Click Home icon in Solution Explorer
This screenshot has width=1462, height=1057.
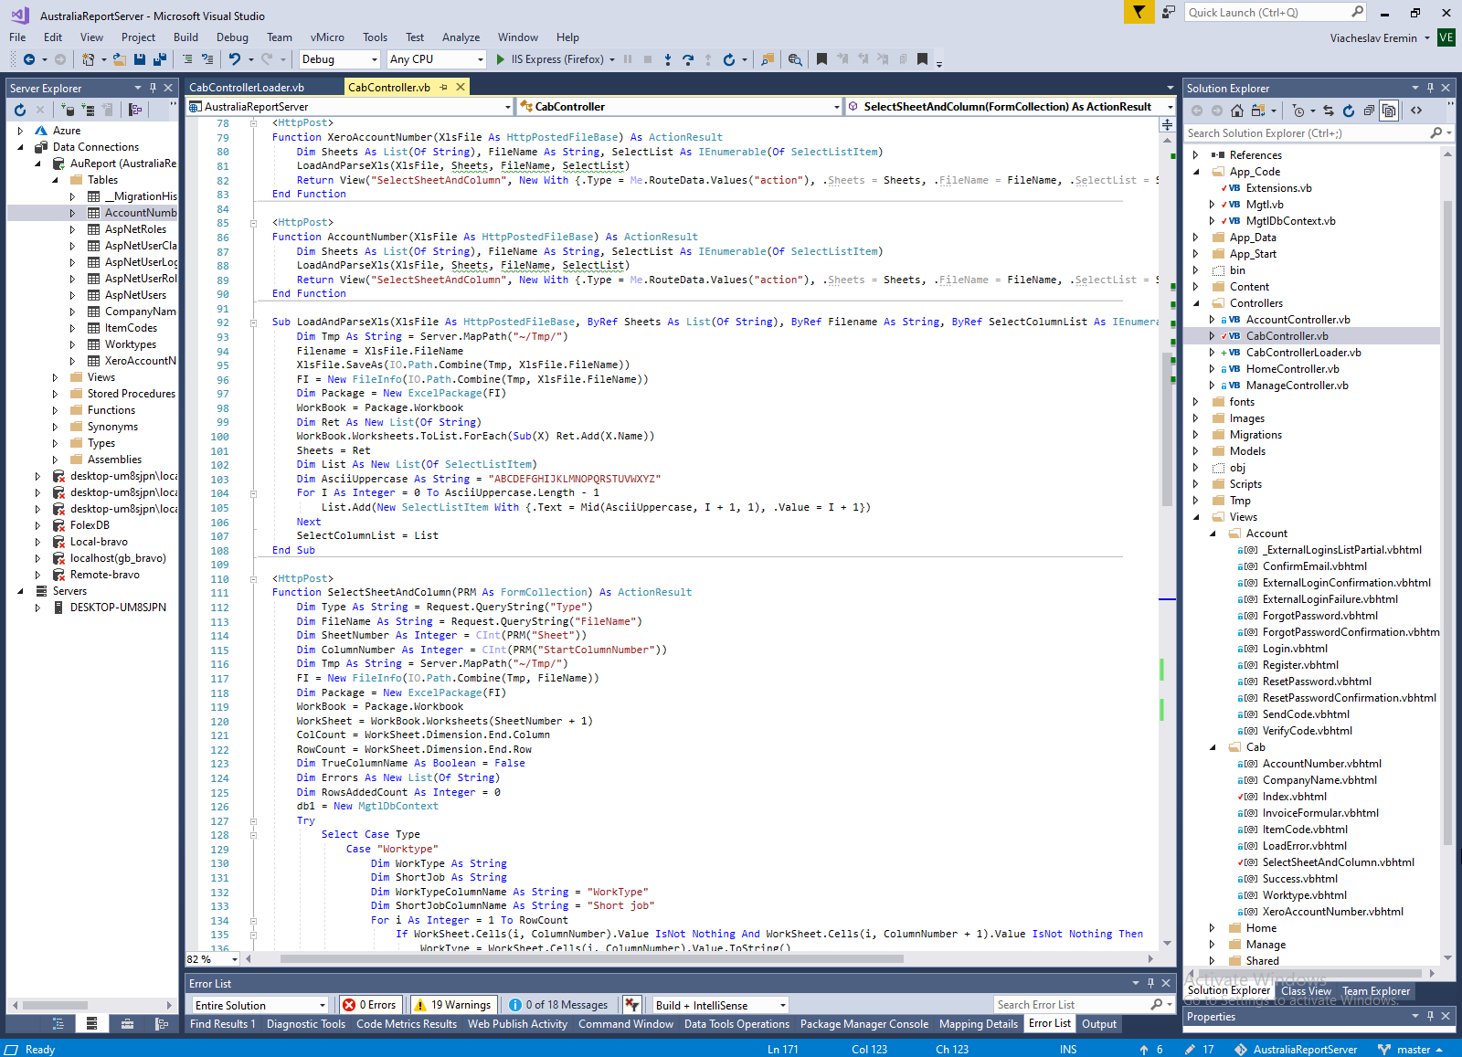pos(1236,111)
